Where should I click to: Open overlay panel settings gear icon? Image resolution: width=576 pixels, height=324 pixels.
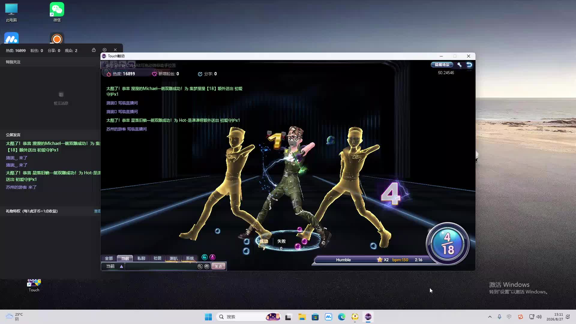pyautogui.click(x=104, y=50)
